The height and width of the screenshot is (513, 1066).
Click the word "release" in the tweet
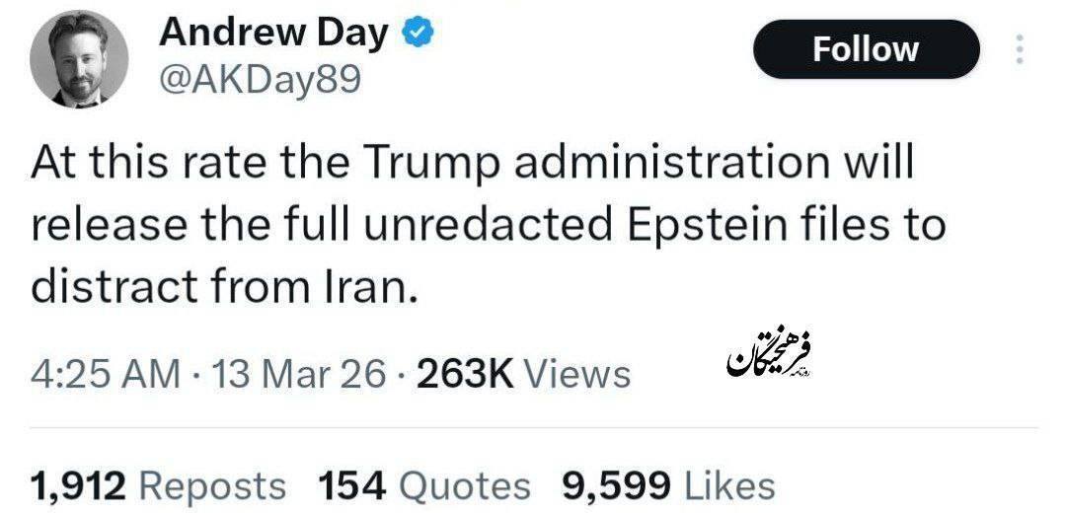pos(97,225)
